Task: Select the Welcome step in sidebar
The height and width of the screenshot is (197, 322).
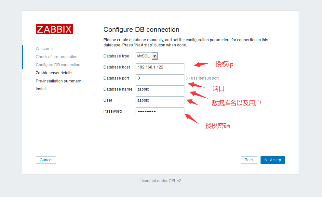Action: coord(44,49)
